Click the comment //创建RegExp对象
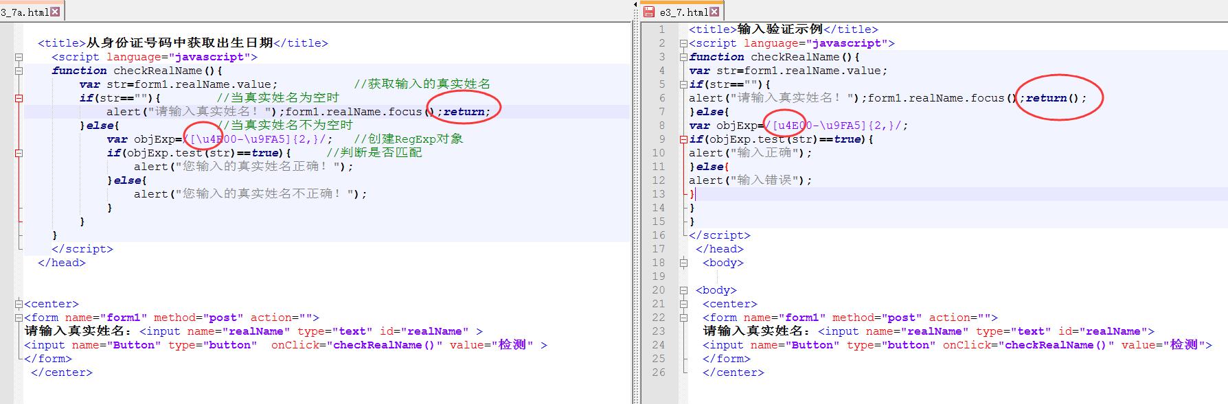 pyautogui.click(x=409, y=139)
